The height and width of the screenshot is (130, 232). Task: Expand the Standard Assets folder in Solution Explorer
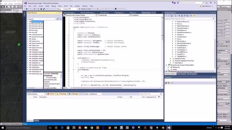[x=170, y=58]
